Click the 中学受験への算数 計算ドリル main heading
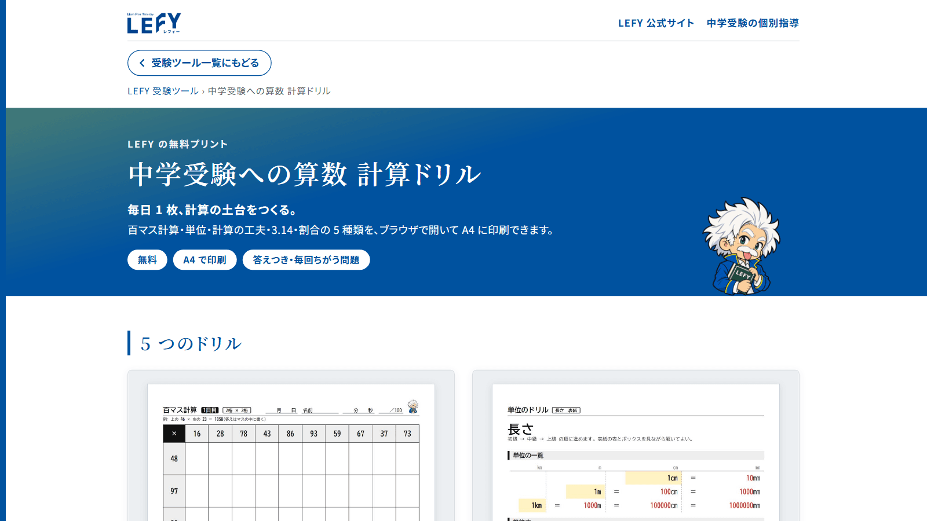 coord(304,174)
